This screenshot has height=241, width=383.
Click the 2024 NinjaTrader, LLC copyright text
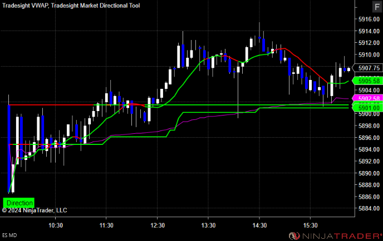click(x=35, y=210)
